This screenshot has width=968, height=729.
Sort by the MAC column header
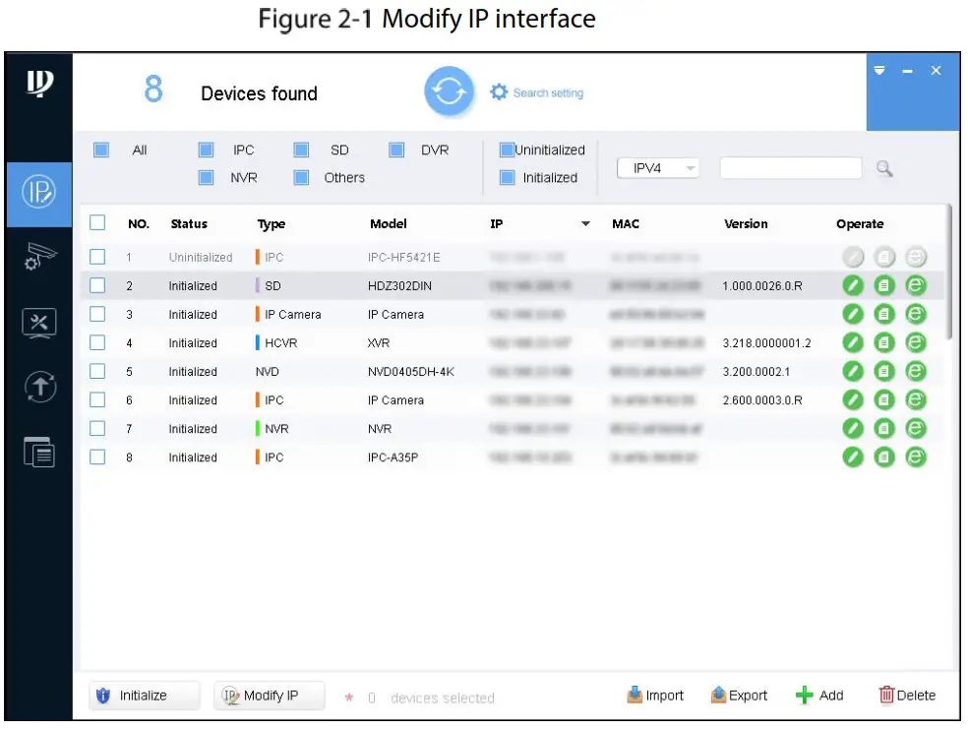pyautogui.click(x=626, y=224)
